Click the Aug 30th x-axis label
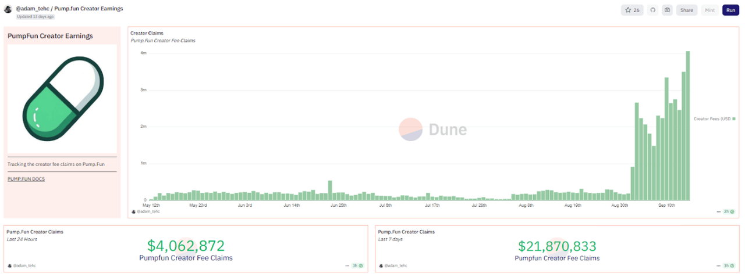Screen dimensions: 745x277 (620, 205)
